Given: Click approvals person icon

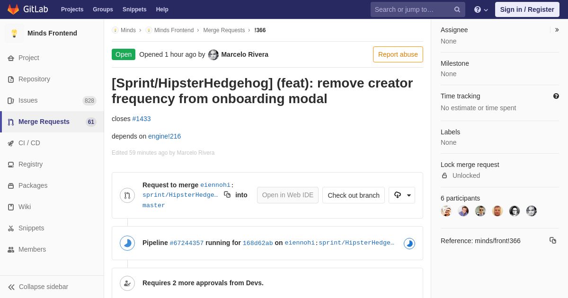Looking at the screenshot, I should click(x=127, y=283).
